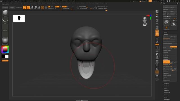Click the Move view icon on right shelf
This screenshot has height=101, width=180.
pyautogui.click(x=157, y=54)
